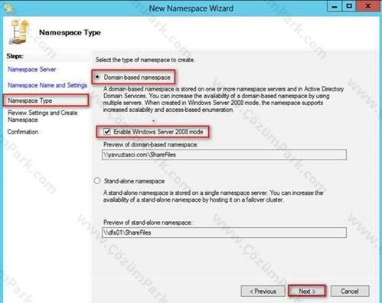Select the Stand-alone namespace option

tap(97, 181)
